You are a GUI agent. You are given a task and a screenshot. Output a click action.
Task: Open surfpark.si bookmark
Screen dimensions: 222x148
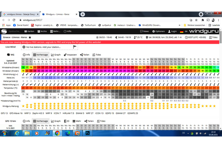coord(105,25)
